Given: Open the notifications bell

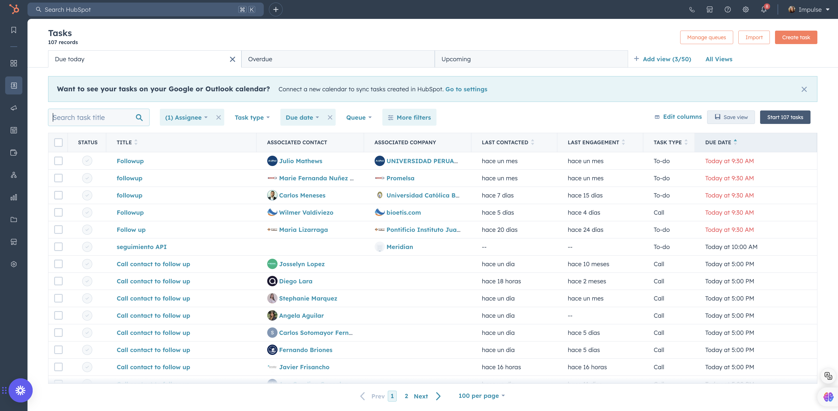Looking at the screenshot, I should click(764, 9).
